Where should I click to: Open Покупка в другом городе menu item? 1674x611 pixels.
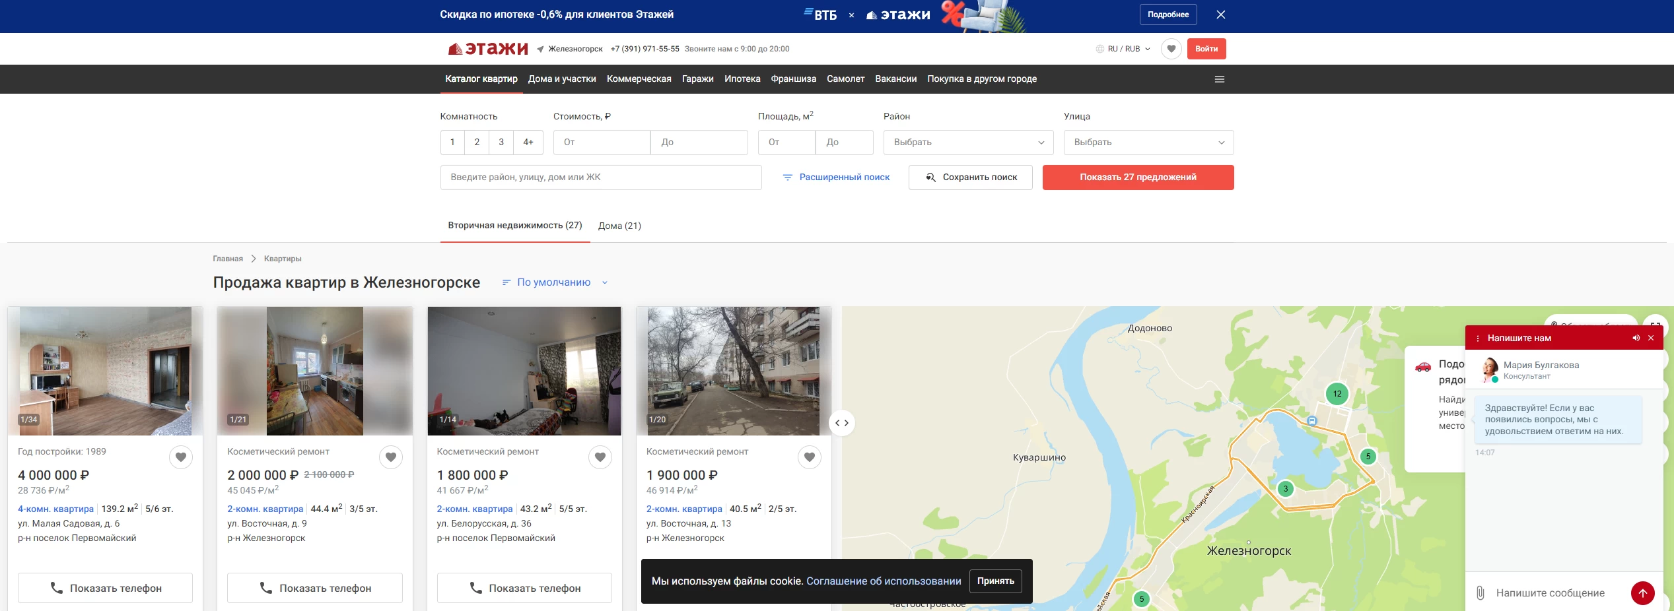pos(982,79)
